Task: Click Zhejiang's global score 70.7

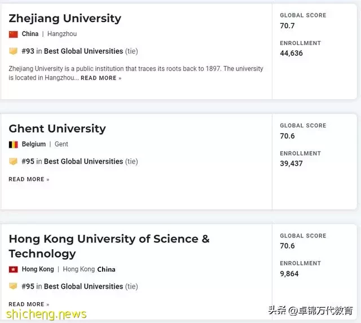Action: tap(287, 26)
